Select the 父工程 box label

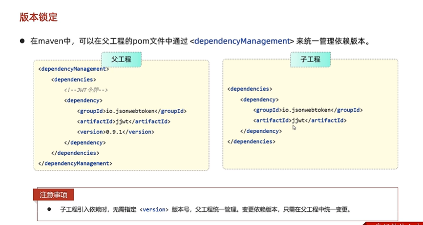point(122,60)
